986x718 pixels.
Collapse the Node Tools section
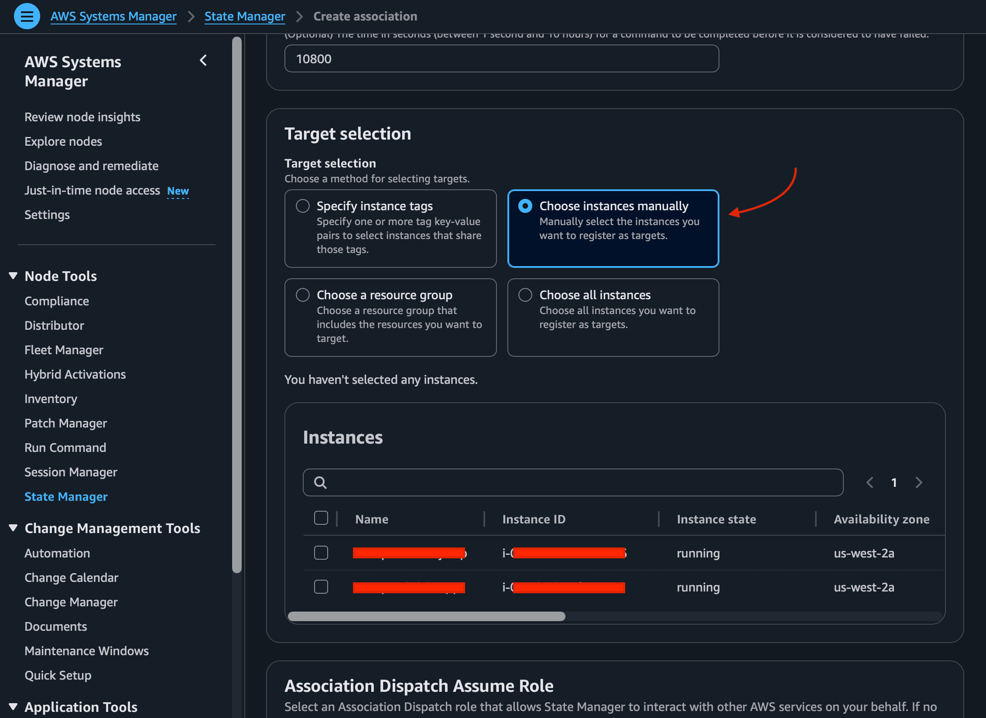13,276
